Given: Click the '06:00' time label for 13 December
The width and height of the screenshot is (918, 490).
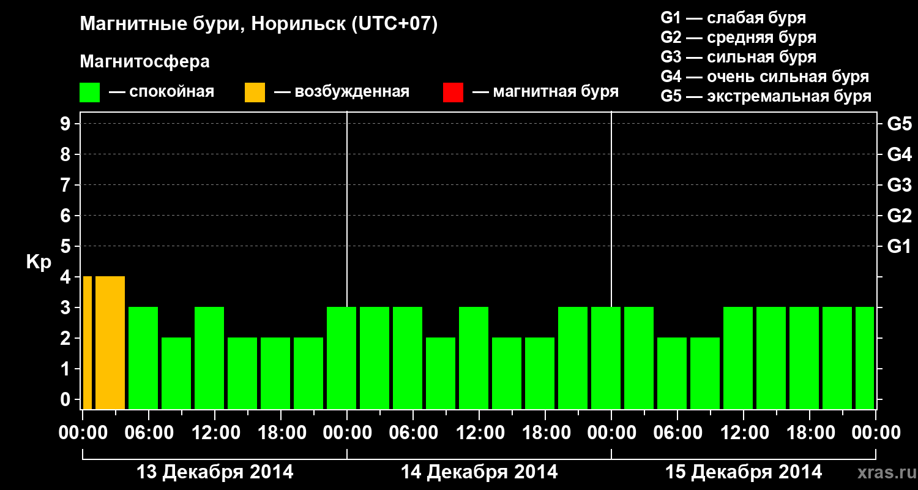Looking at the screenshot, I should pyautogui.click(x=149, y=432).
